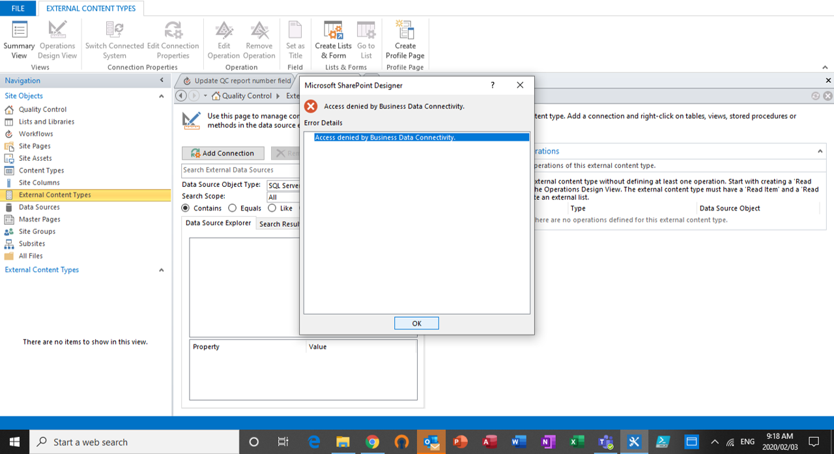The image size is (834, 454).
Task: Click Search External Data Sources field
Action: point(240,170)
